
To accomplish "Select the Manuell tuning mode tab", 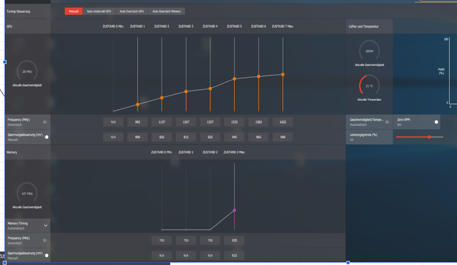I will click(x=73, y=11).
